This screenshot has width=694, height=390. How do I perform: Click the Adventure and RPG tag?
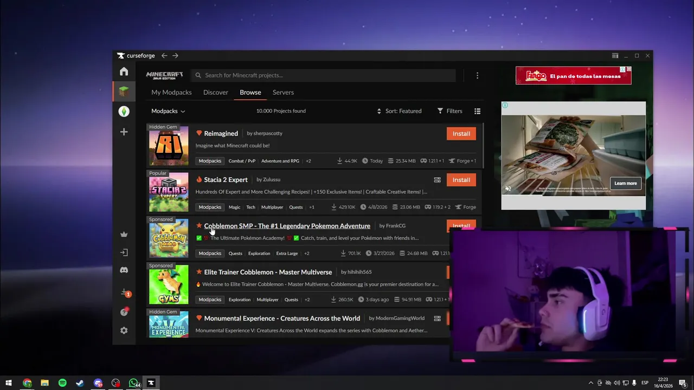pyautogui.click(x=280, y=161)
